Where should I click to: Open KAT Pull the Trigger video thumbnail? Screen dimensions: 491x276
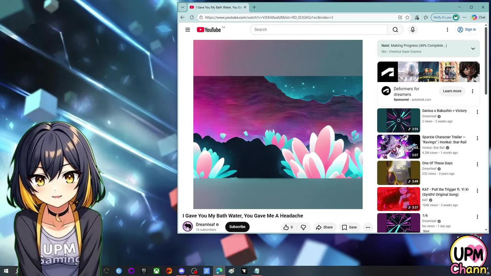(399, 199)
